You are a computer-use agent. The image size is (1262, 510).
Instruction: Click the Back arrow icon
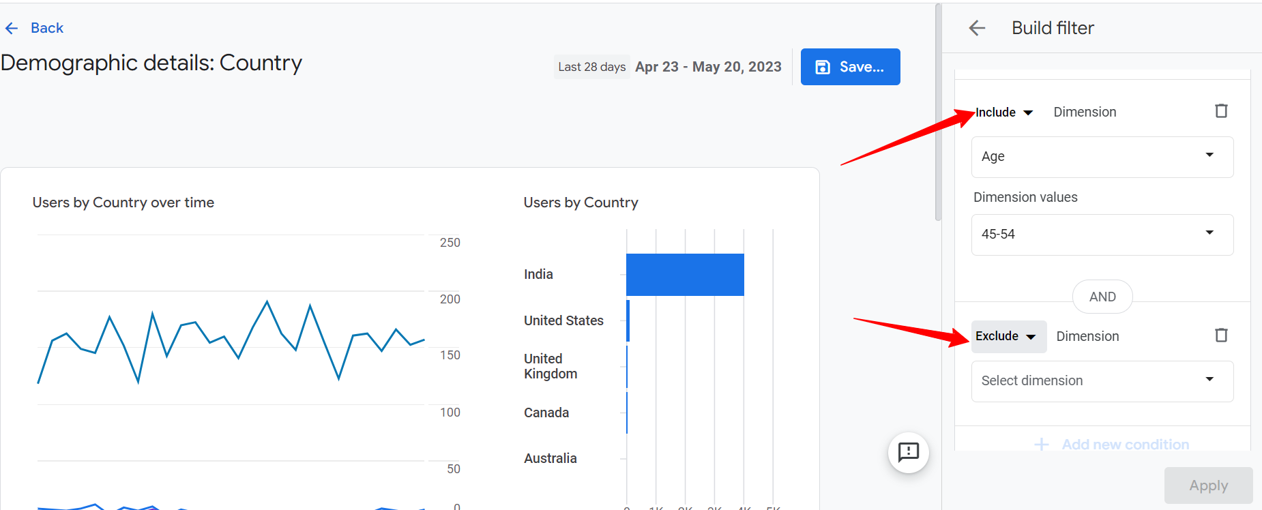pyautogui.click(x=12, y=28)
